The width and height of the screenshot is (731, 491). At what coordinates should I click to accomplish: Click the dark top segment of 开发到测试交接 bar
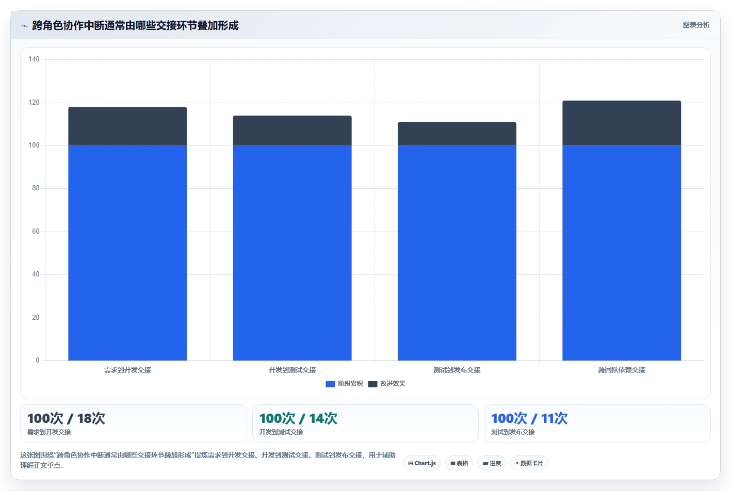click(292, 130)
